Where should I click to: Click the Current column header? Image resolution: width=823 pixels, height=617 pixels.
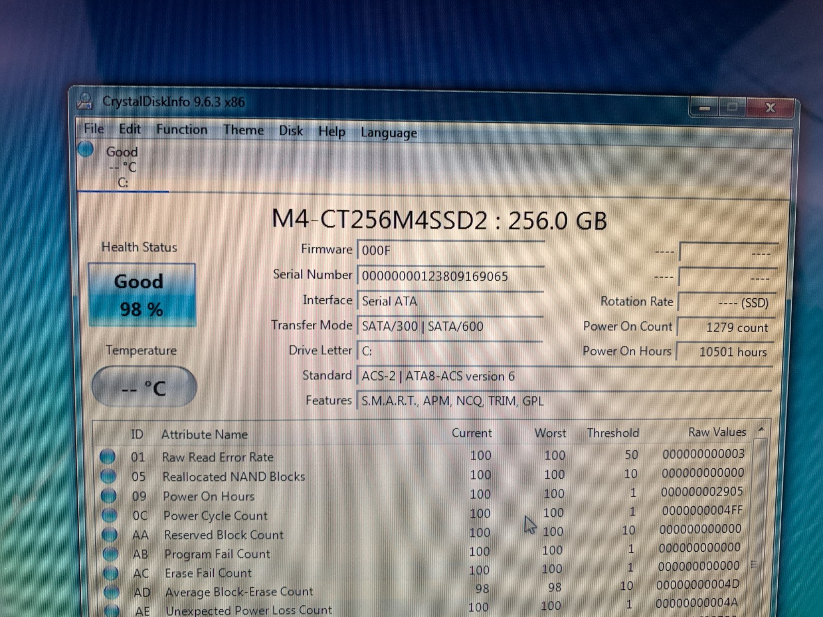tap(472, 433)
